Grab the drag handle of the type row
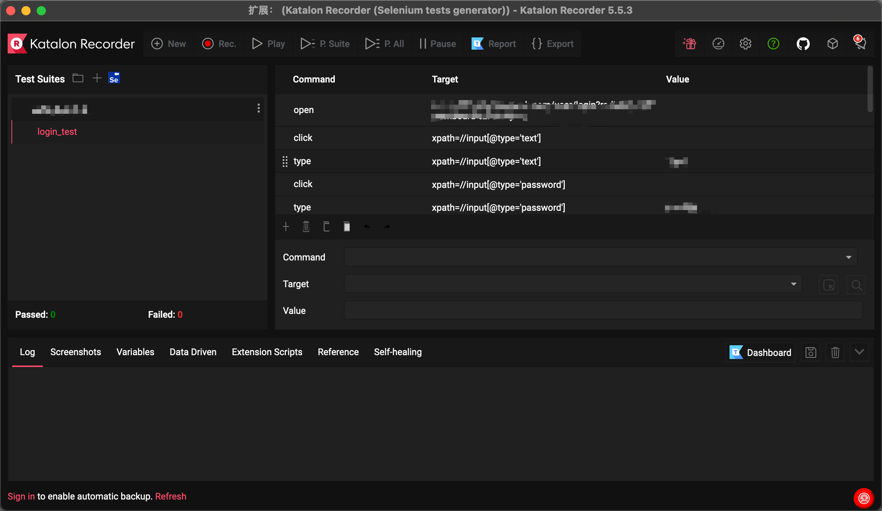Screen dimensions: 882x511 pyautogui.click(x=285, y=162)
